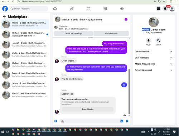The image size is (179, 136).
Task: Bookmark this page with the star icon
Action: click(x=164, y=1)
